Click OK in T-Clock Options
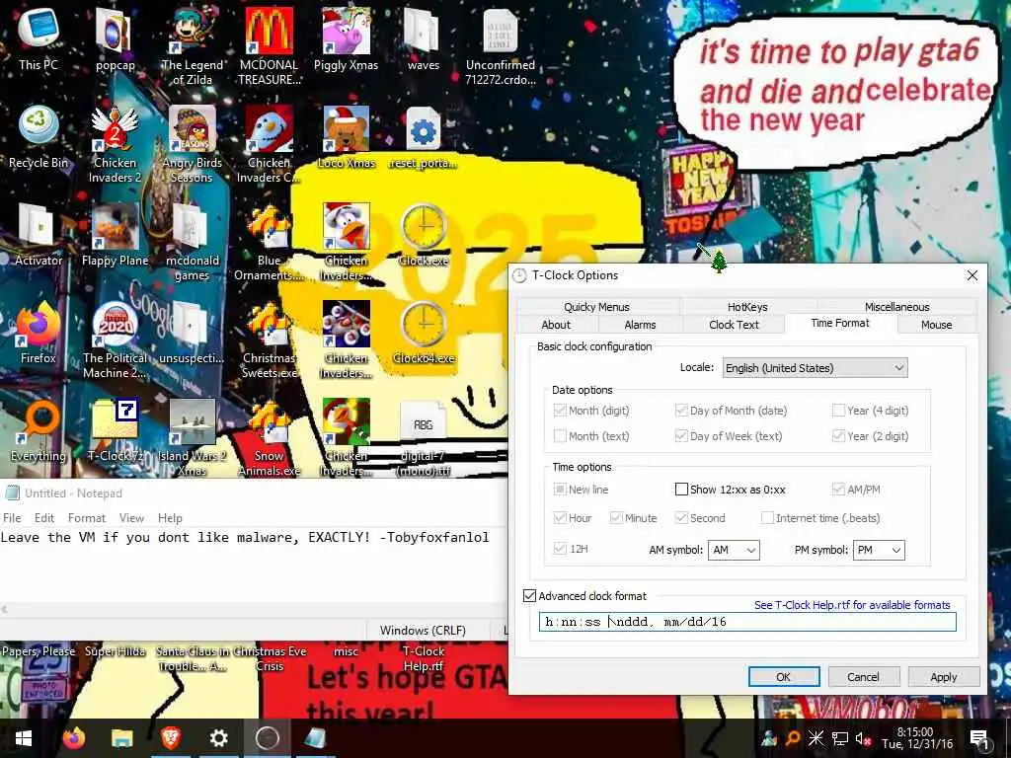The height and width of the screenshot is (758, 1011). [783, 677]
